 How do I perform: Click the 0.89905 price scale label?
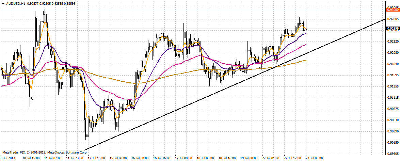(393, 154)
